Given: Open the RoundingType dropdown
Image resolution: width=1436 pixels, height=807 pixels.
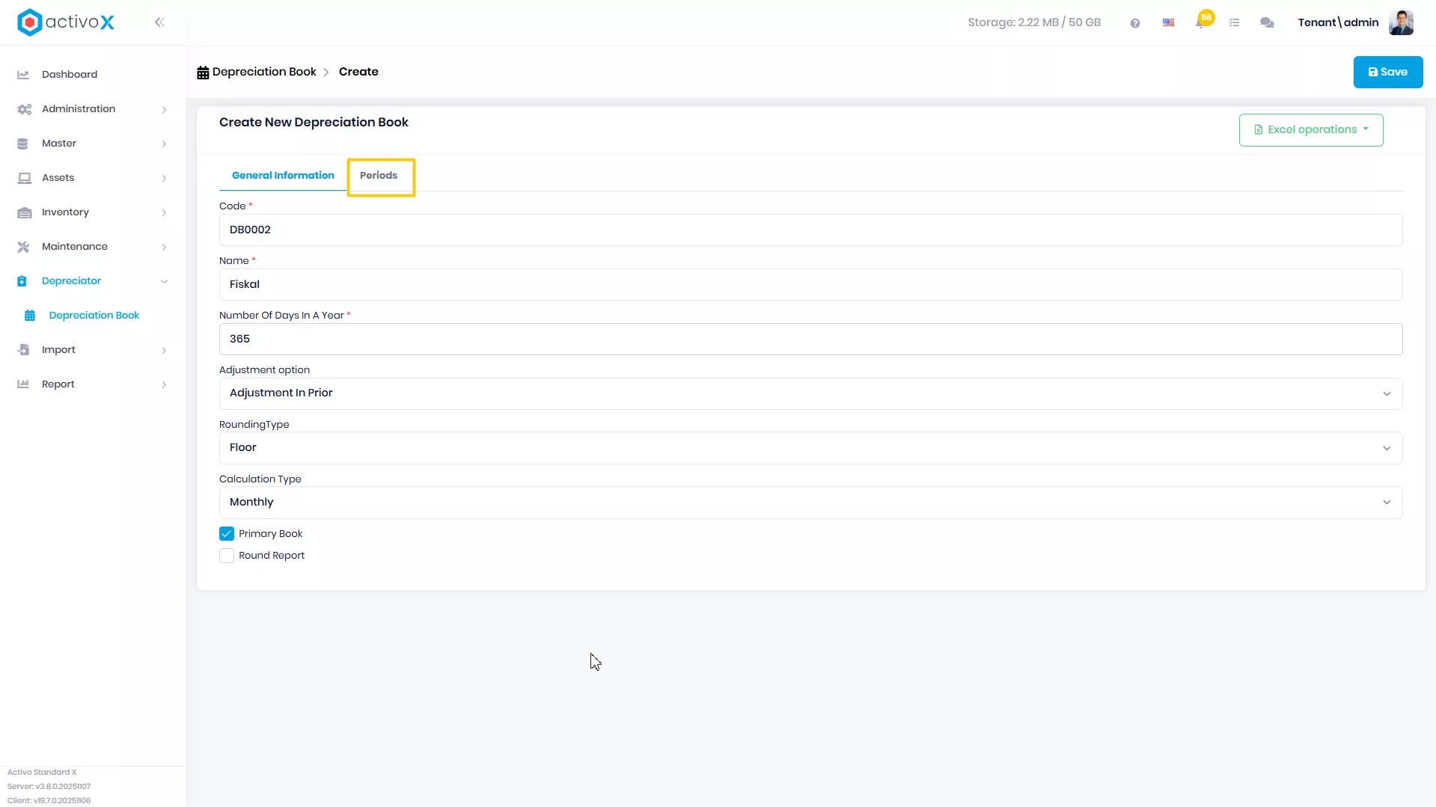Looking at the screenshot, I should (810, 448).
